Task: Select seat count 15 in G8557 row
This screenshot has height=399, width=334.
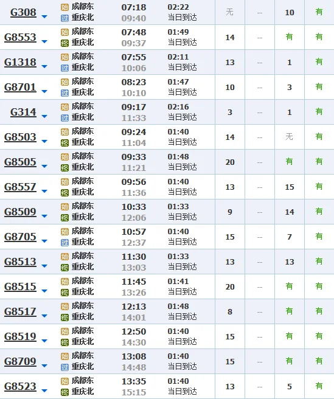Action: pos(290,187)
